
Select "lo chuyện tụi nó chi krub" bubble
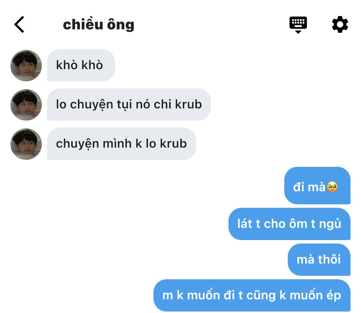129,104
